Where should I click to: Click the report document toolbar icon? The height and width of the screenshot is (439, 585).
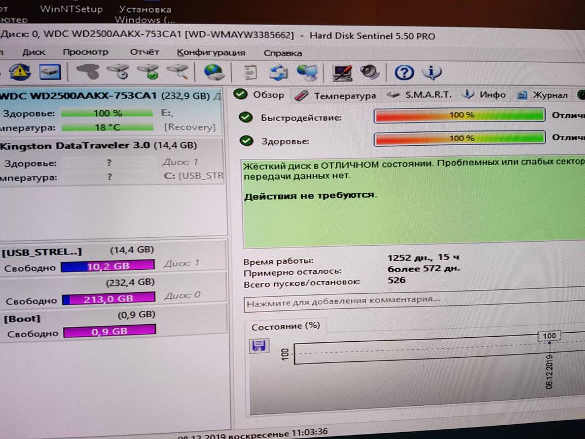(x=250, y=73)
